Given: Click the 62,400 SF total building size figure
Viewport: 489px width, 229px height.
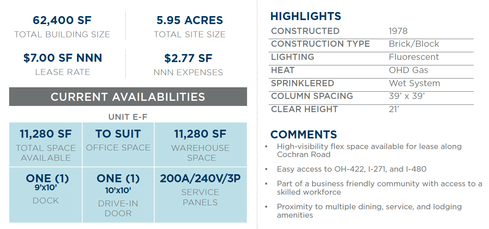Looking at the screenshot, I should coord(62,20).
